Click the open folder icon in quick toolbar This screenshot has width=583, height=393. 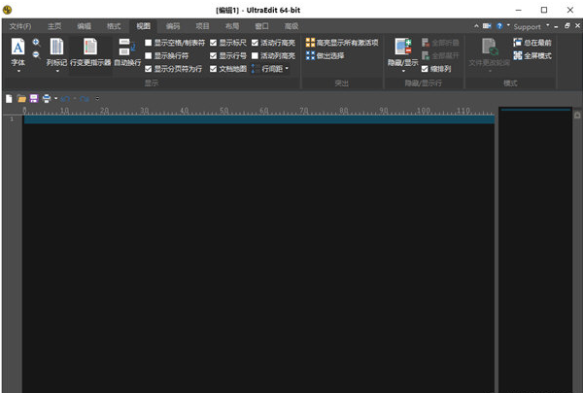click(21, 98)
